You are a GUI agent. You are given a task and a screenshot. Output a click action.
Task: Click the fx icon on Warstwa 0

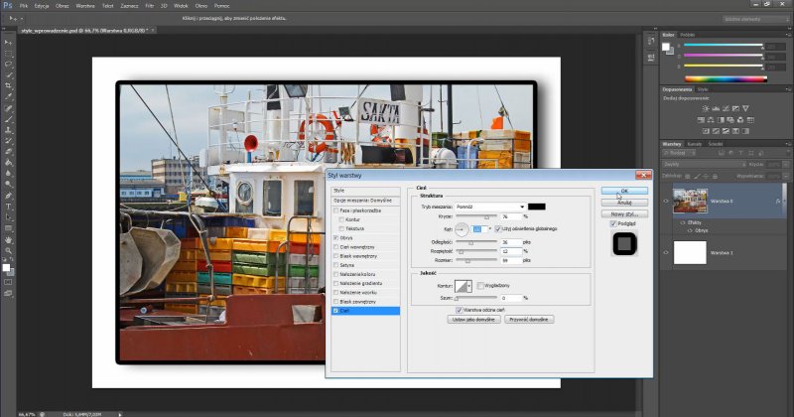pyautogui.click(x=776, y=201)
